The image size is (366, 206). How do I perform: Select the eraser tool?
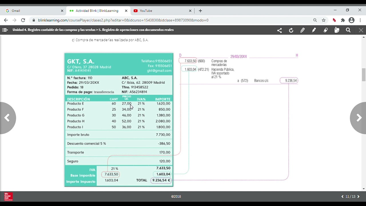(325, 30)
